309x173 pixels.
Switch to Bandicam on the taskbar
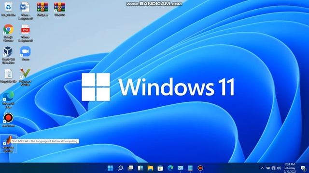(x=200, y=168)
